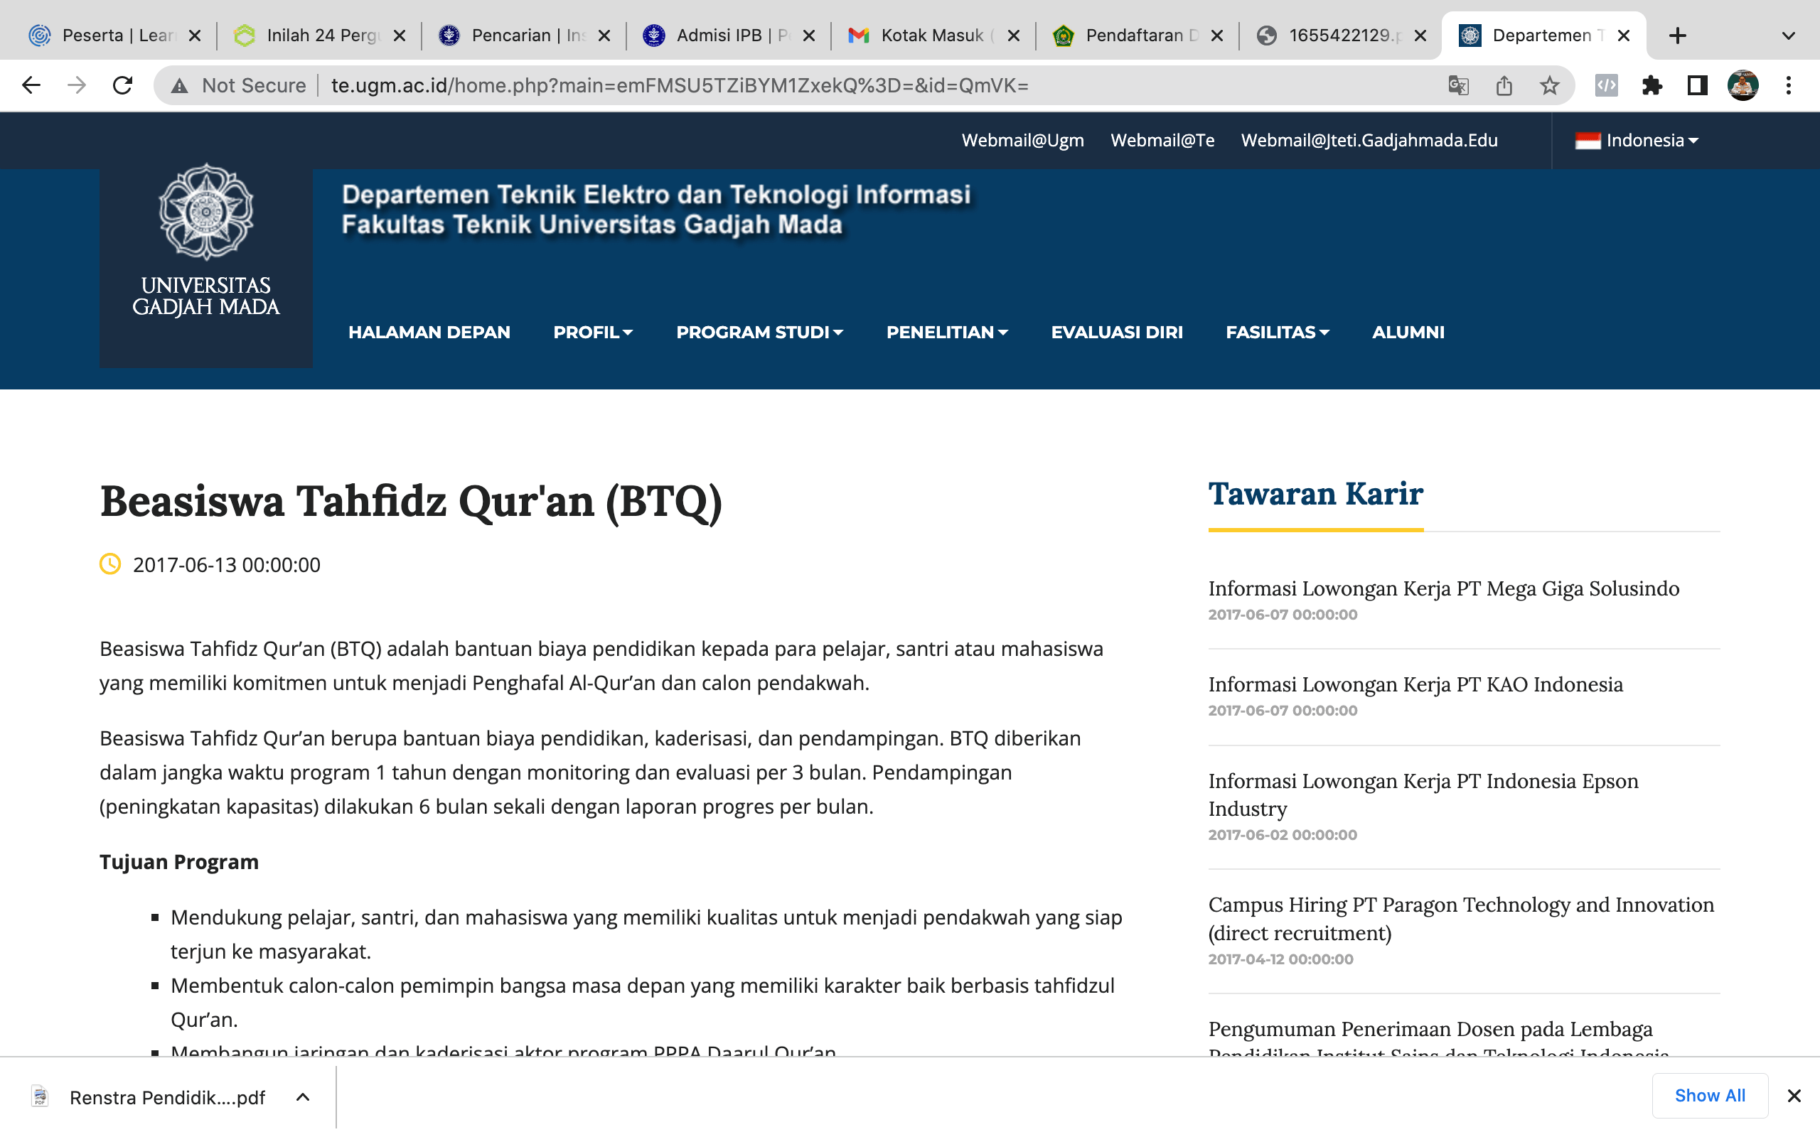Close the Inilah 24 Perguruan tab
The height and width of the screenshot is (1137, 1820).
point(400,36)
